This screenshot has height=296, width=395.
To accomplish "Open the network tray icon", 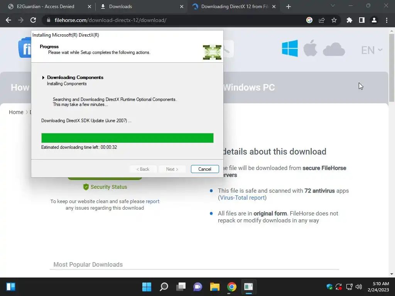I will pos(349,287).
